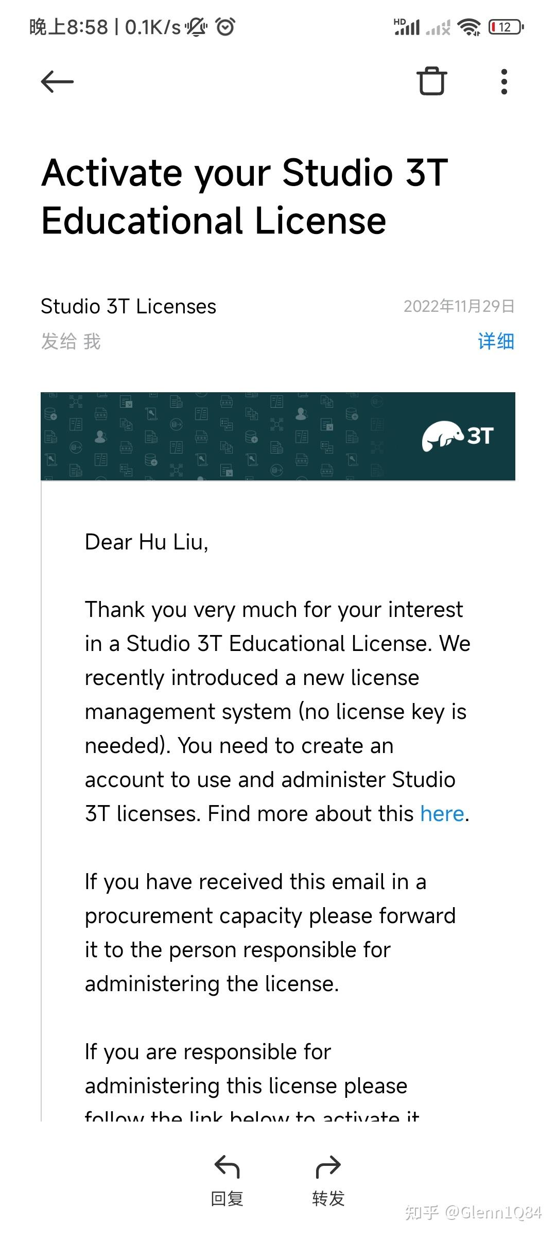Tap the back arrow to exit the email
556x1237 pixels.
[x=57, y=81]
